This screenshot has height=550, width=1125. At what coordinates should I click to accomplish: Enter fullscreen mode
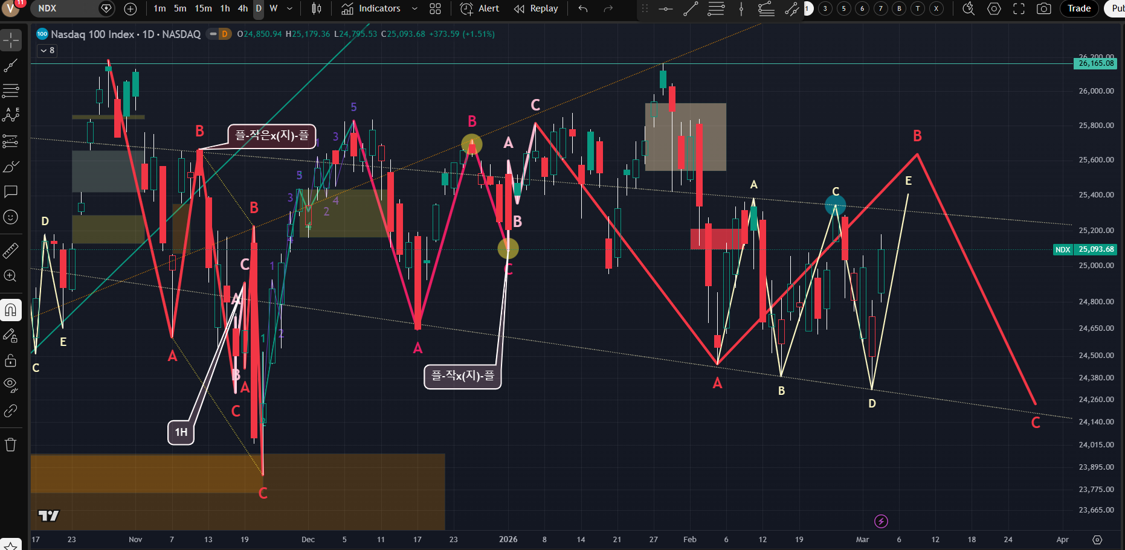tap(1019, 8)
